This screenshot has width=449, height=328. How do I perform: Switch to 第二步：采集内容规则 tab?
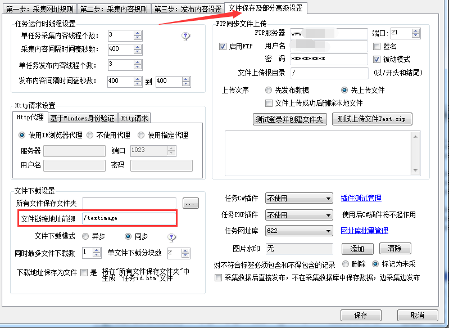point(114,9)
